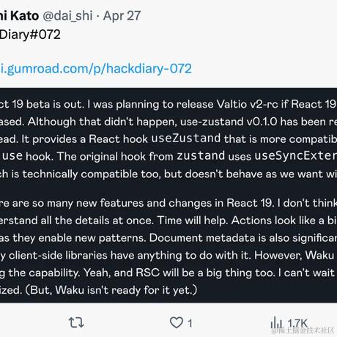Click the monospace use hook word
Image resolution: width=337 pixels, height=337 pixels.
click(12, 156)
